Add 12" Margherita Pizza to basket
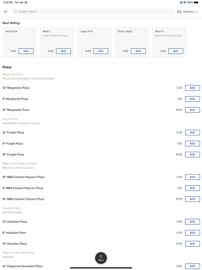The width and height of the screenshot is (202, 270). (192, 88)
